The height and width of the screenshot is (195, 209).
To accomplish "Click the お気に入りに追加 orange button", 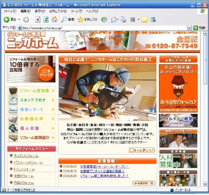I will [178, 59].
